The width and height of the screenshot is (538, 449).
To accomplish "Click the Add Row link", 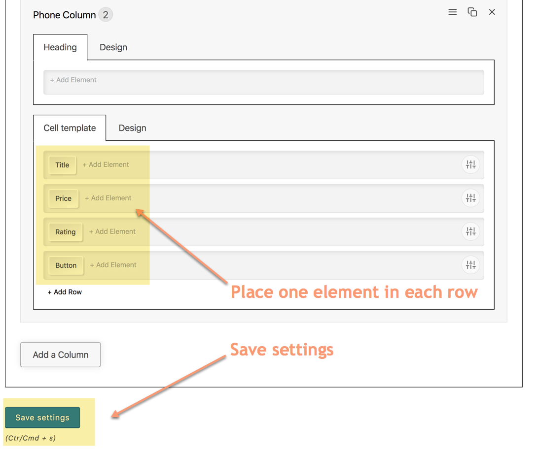I will point(65,292).
